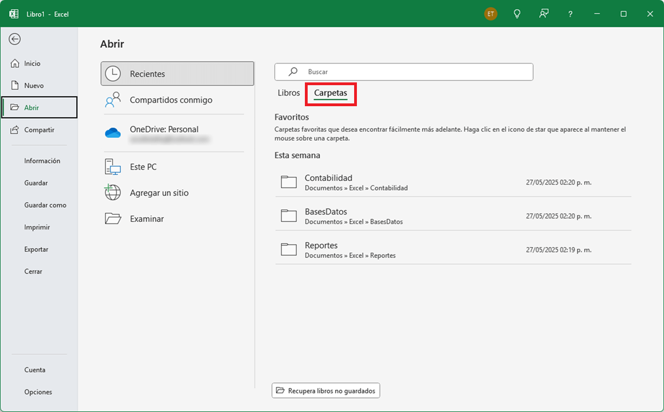
Task: Click the Contabilidad folder icon
Action: point(289,182)
